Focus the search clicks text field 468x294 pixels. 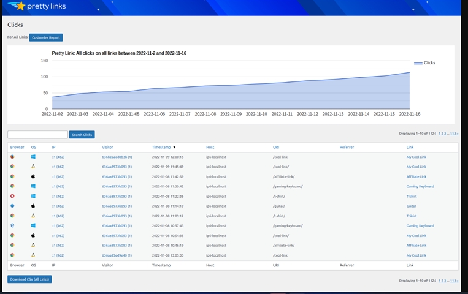click(x=37, y=134)
